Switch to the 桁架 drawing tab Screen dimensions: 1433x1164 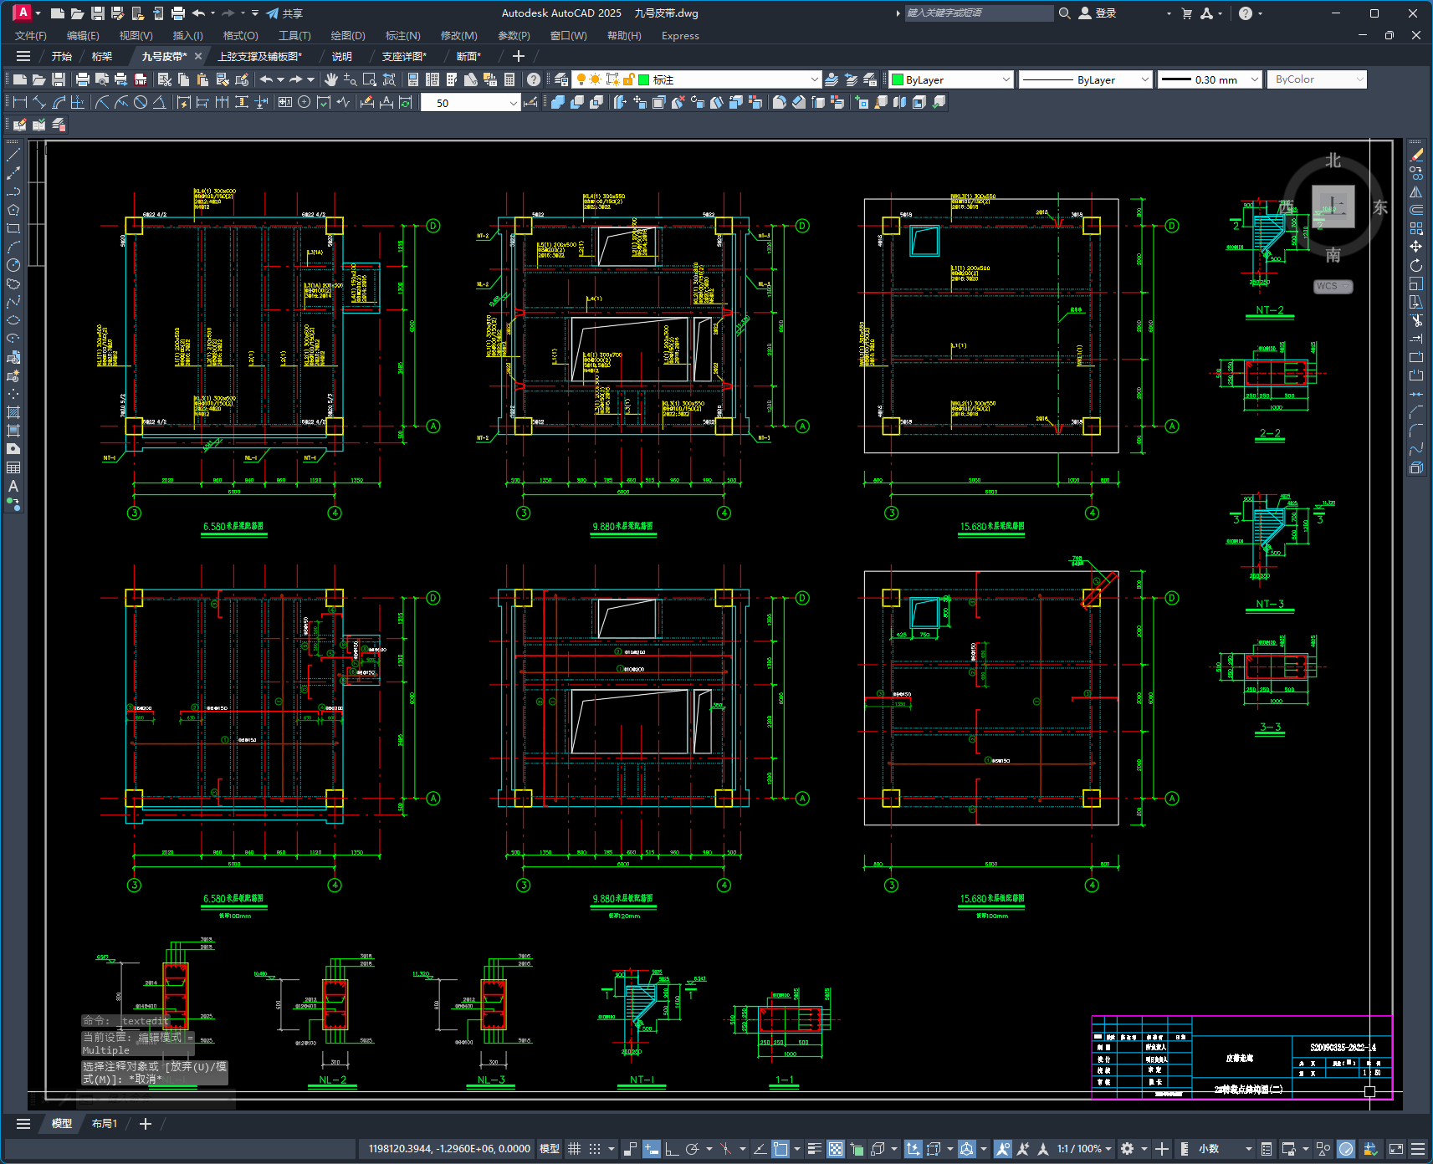101,56
